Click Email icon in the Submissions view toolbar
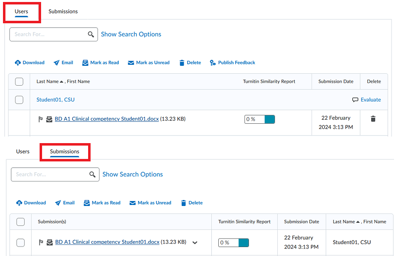This screenshot has width=396, height=256. (58, 203)
